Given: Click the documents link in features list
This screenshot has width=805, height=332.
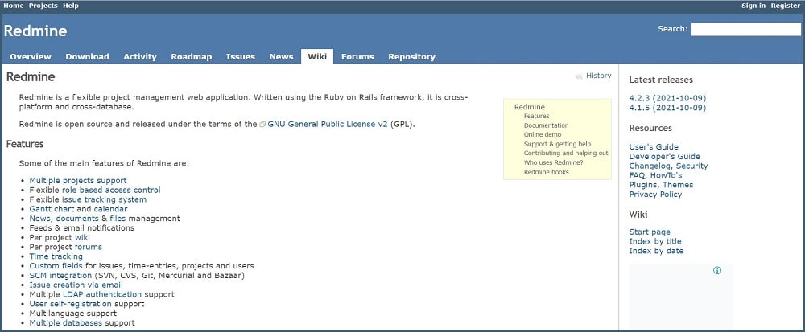Looking at the screenshot, I should [77, 219].
